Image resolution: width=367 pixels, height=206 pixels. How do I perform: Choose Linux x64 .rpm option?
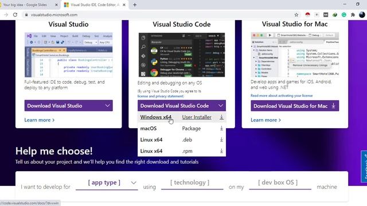182,151
